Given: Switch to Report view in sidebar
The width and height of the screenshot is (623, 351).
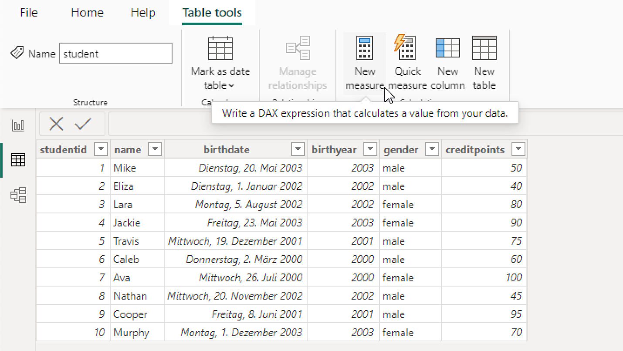Looking at the screenshot, I should (x=18, y=126).
